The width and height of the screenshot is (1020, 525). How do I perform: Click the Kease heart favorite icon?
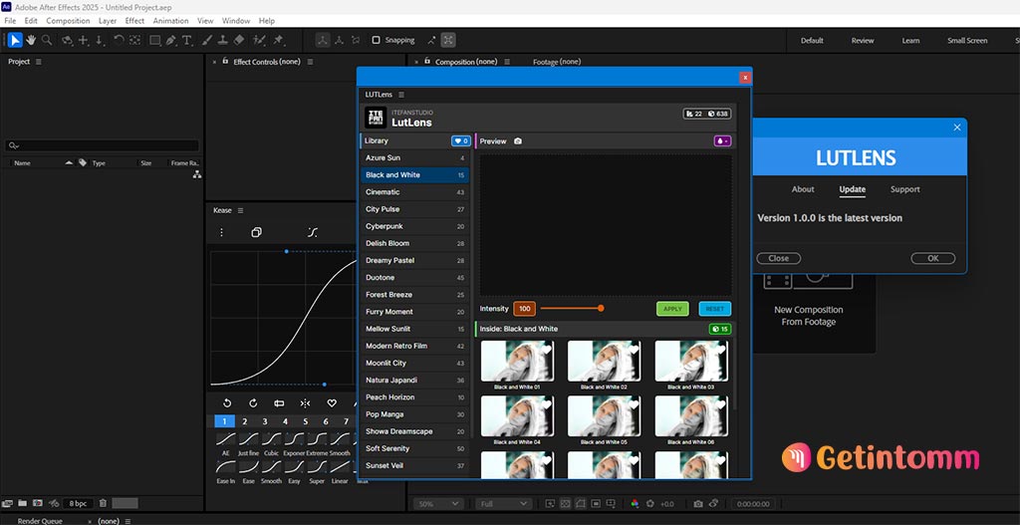click(x=331, y=403)
